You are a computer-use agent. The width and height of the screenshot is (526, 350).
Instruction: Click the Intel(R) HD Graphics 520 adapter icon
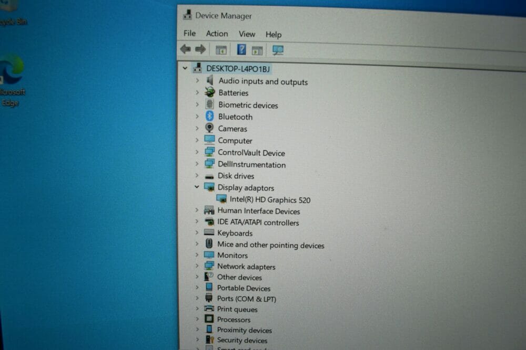pyautogui.click(x=221, y=199)
